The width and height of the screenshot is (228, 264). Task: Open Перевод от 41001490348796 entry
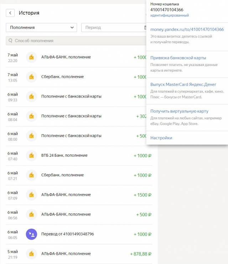click(x=68, y=234)
